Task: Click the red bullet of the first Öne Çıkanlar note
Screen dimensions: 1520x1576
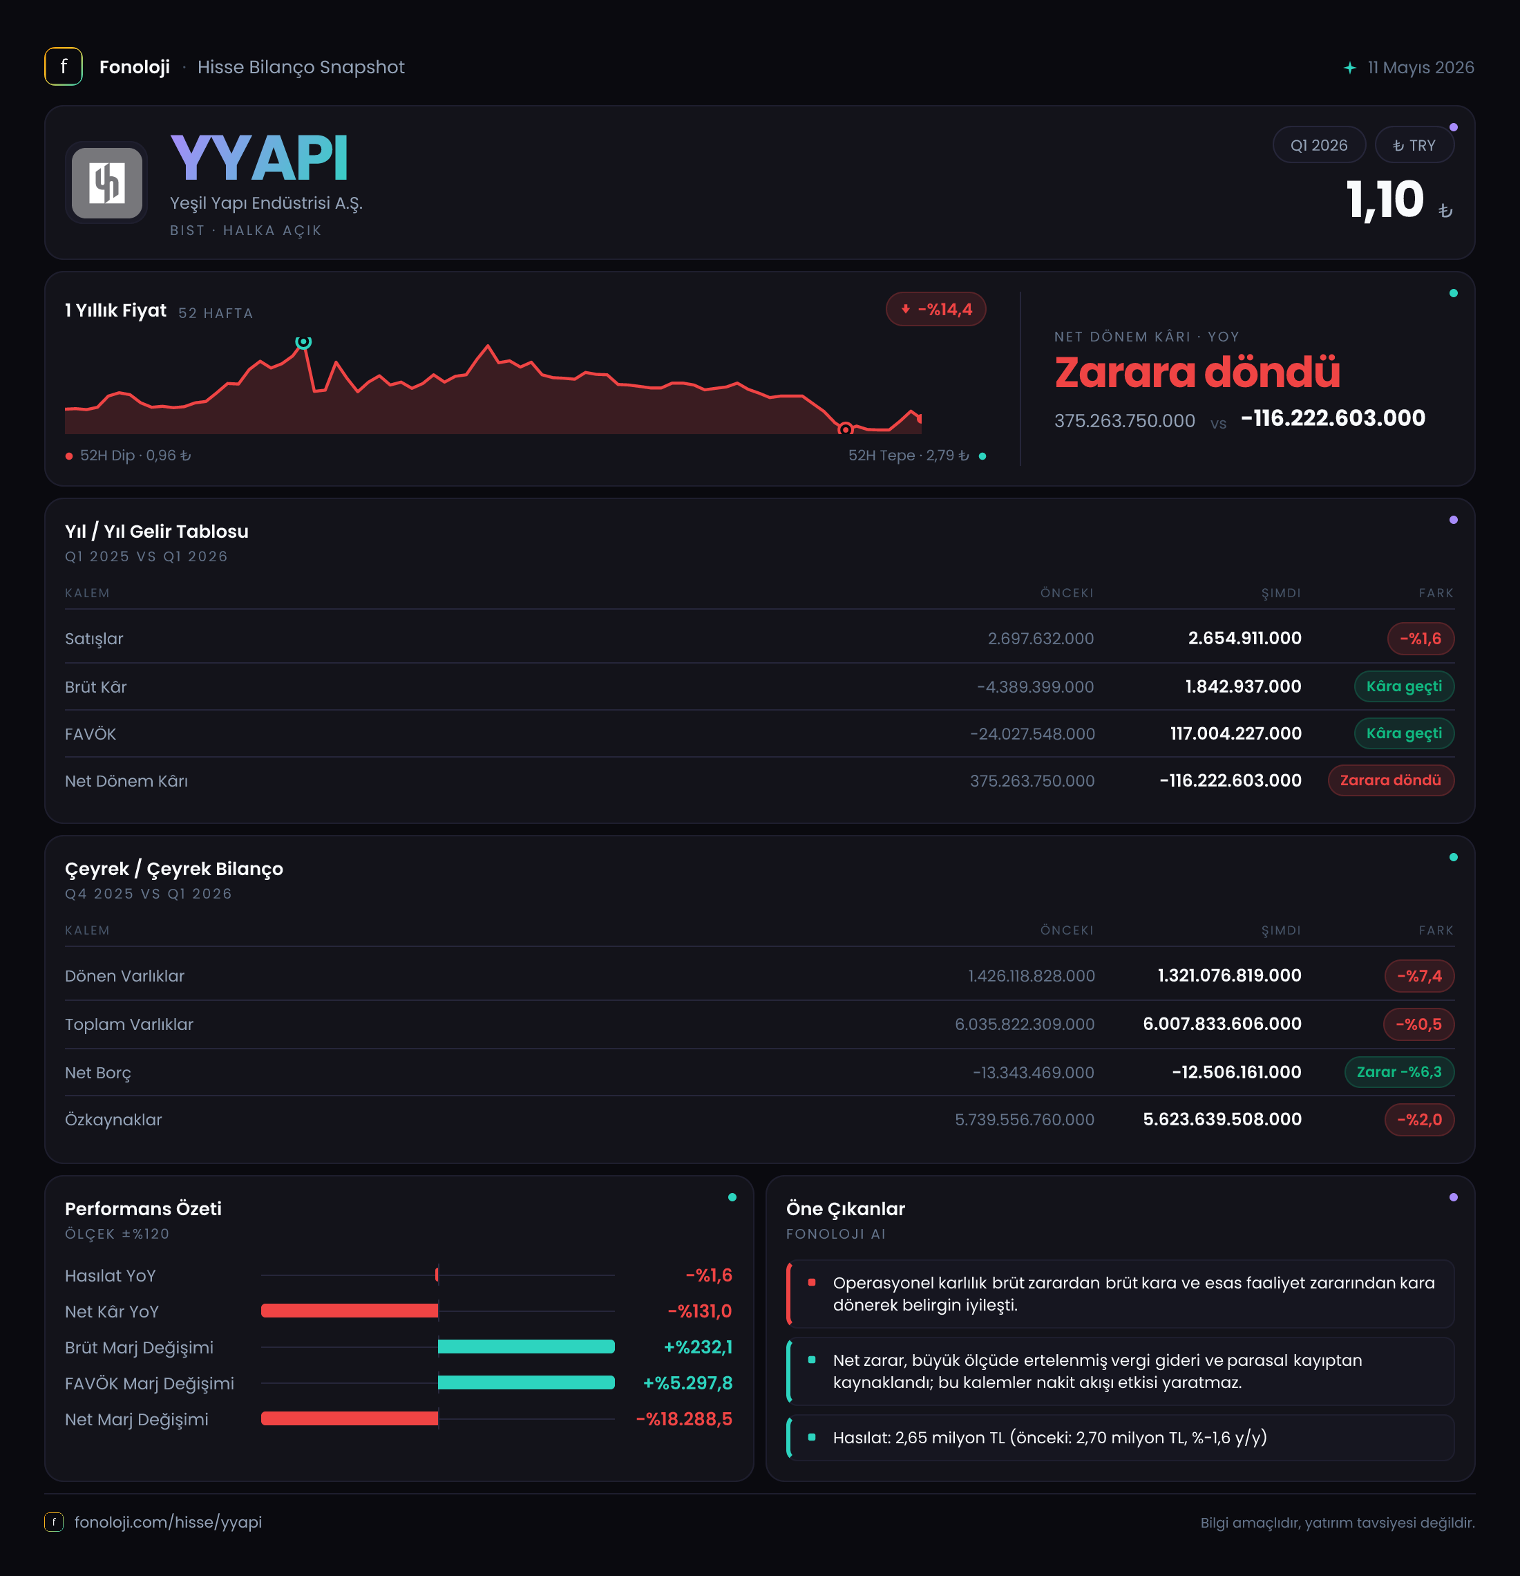Action: [x=812, y=1282]
